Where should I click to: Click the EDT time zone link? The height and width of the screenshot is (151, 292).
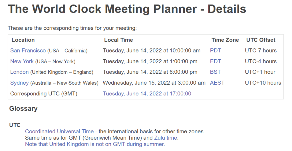tap(216, 61)
